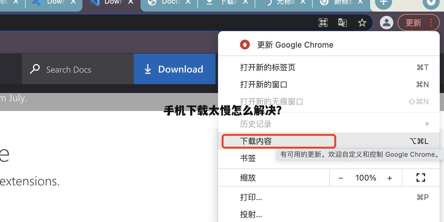
Task: Focus the Search Docs input field
Action: click(78, 69)
